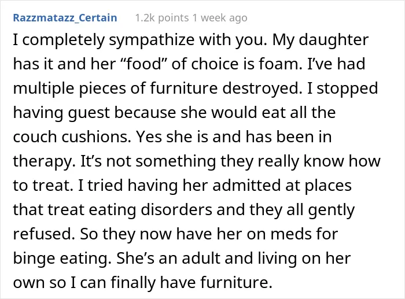Viewport: 405px width, 299px height.
Task: Click the word "foam" in the comment
Action: click(x=280, y=64)
